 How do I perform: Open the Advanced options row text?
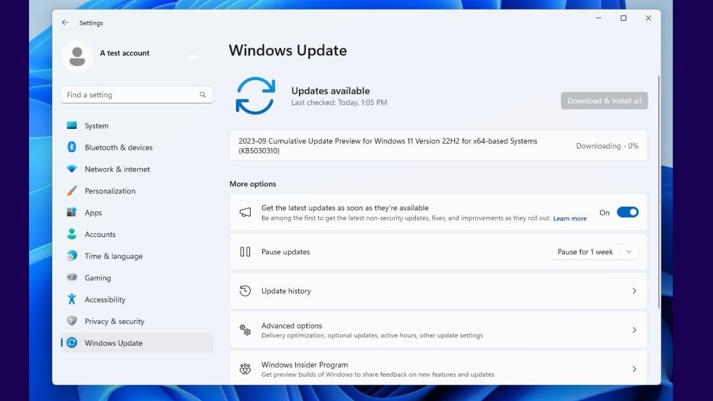[292, 326]
